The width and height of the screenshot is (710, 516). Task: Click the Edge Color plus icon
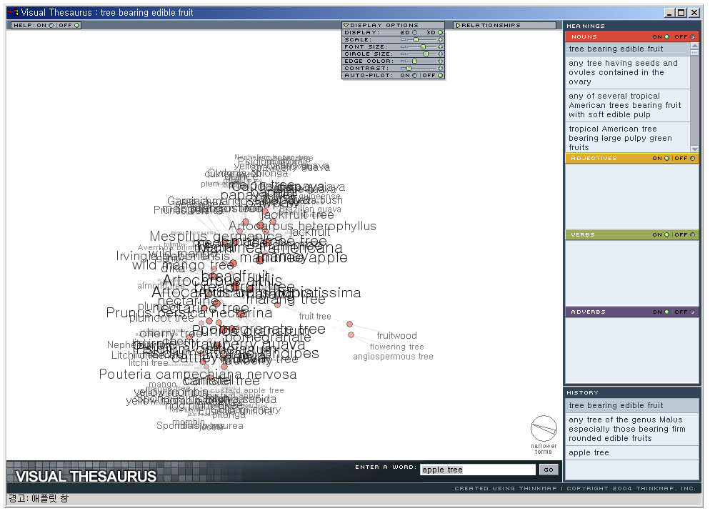click(x=440, y=61)
